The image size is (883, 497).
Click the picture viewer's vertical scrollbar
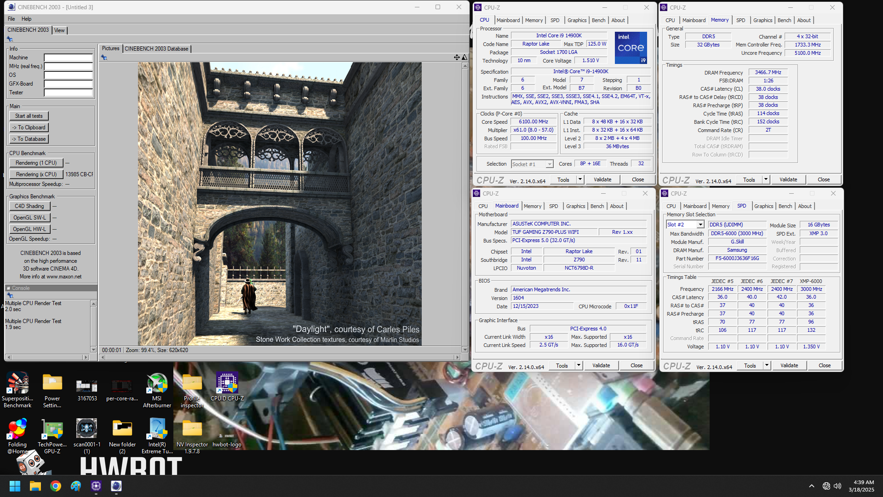tap(465, 207)
